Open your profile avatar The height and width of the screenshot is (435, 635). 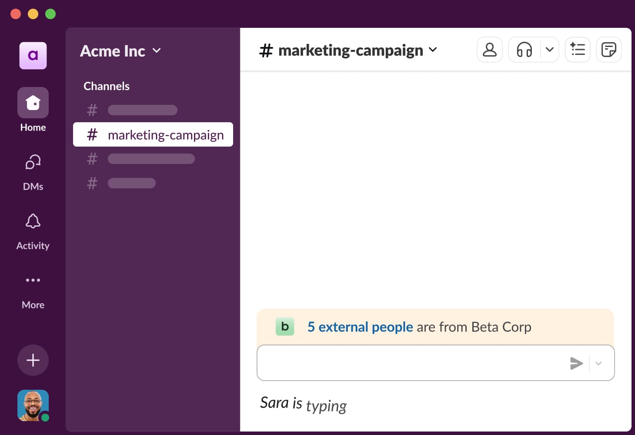pyautogui.click(x=33, y=405)
